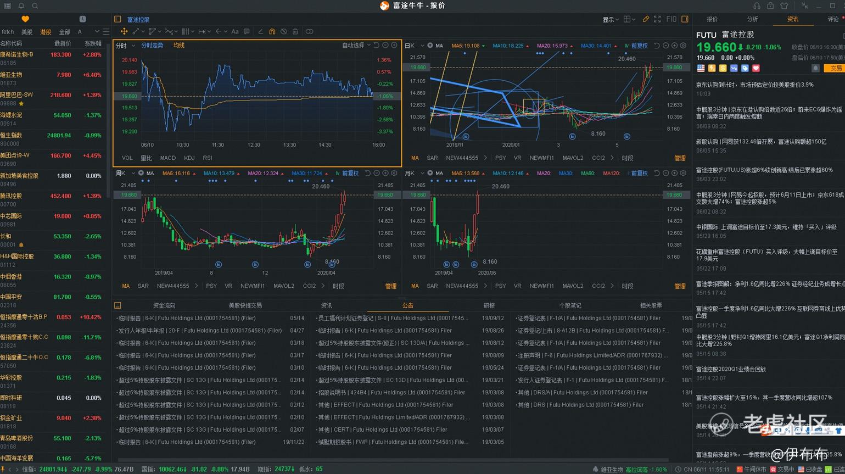Click 管理 link under the daily chart
Image resolution: width=845 pixels, height=474 pixels.
point(680,158)
